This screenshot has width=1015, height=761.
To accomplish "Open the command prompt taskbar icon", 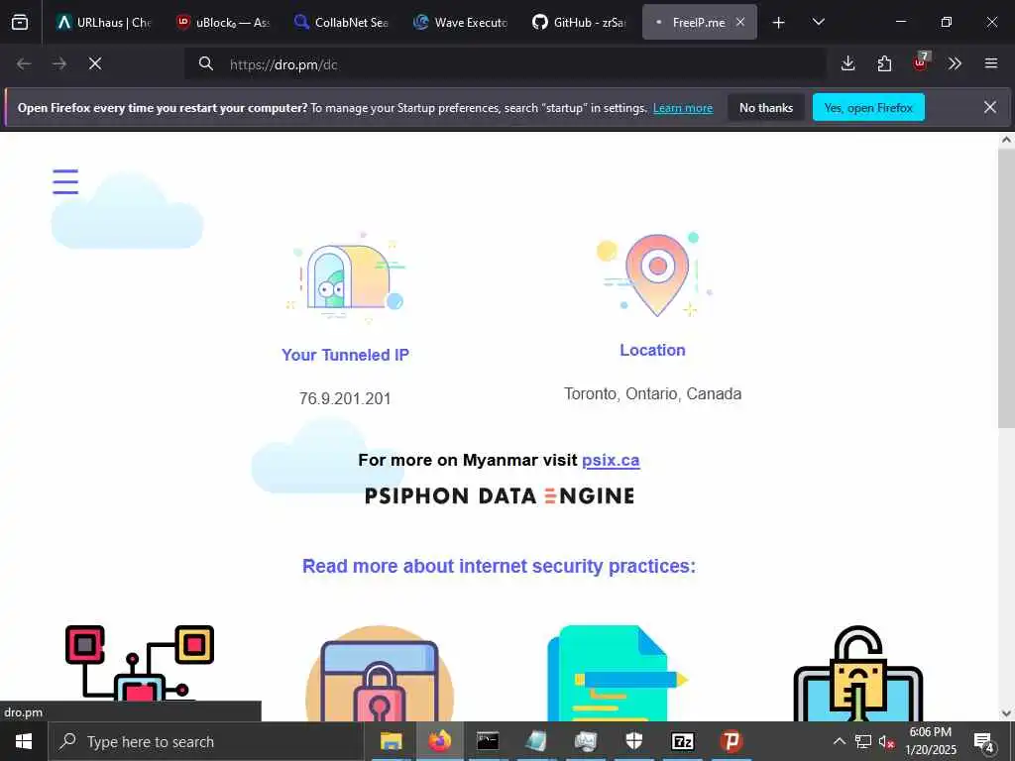I will [488, 741].
